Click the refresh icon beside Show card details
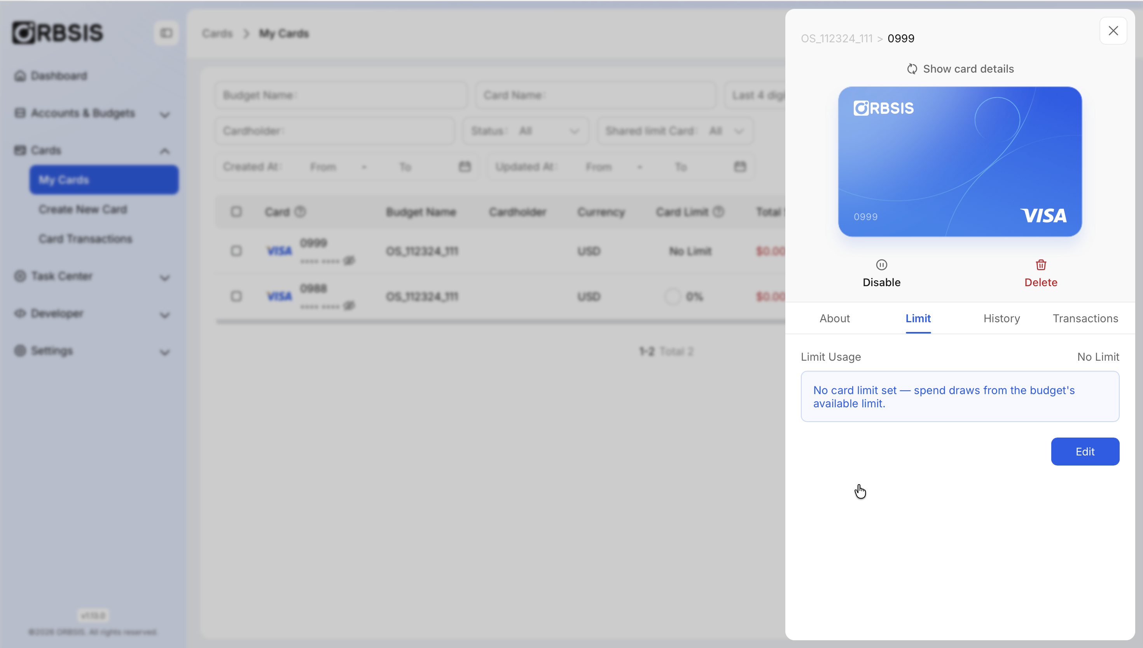The width and height of the screenshot is (1143, 648). coord(912,69)
